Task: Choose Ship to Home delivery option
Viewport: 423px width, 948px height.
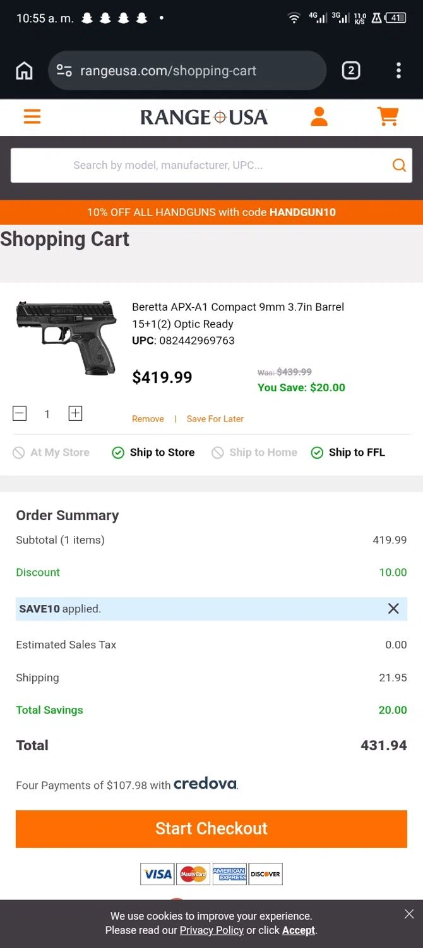Action: (x=254, y=453)
